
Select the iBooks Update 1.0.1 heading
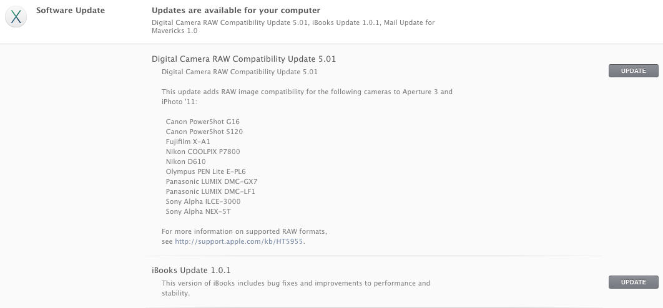pyautogui.click(x=191, y=271)
